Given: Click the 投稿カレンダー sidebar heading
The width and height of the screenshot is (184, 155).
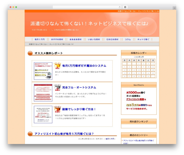Looking at the screenshot, I should click(x=139, y=53).
